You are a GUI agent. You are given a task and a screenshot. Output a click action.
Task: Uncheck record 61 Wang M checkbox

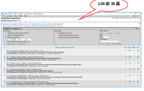point(8,81)
